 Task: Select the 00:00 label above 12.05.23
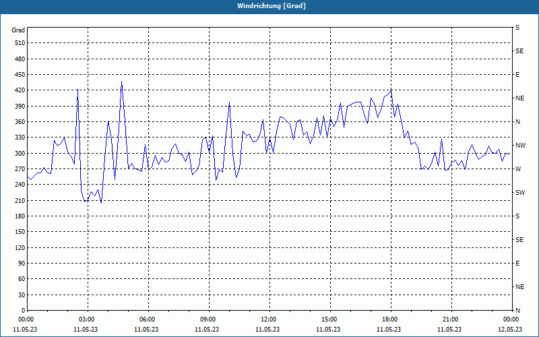click(511, 319)
